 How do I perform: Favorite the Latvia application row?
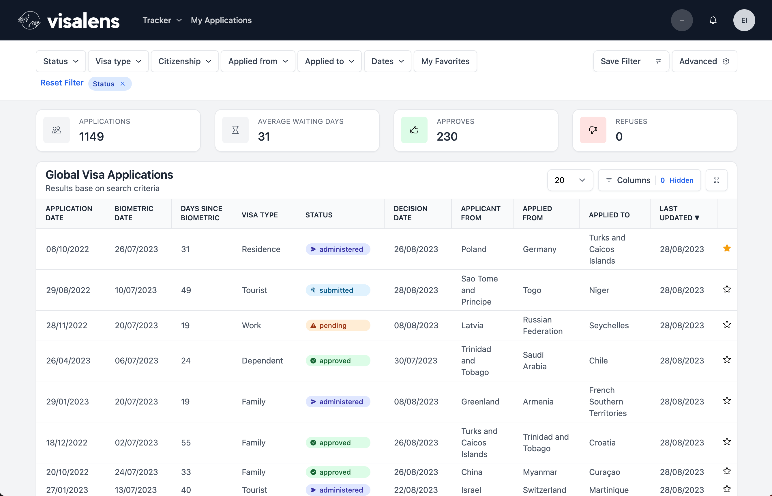tap(727, 324)
